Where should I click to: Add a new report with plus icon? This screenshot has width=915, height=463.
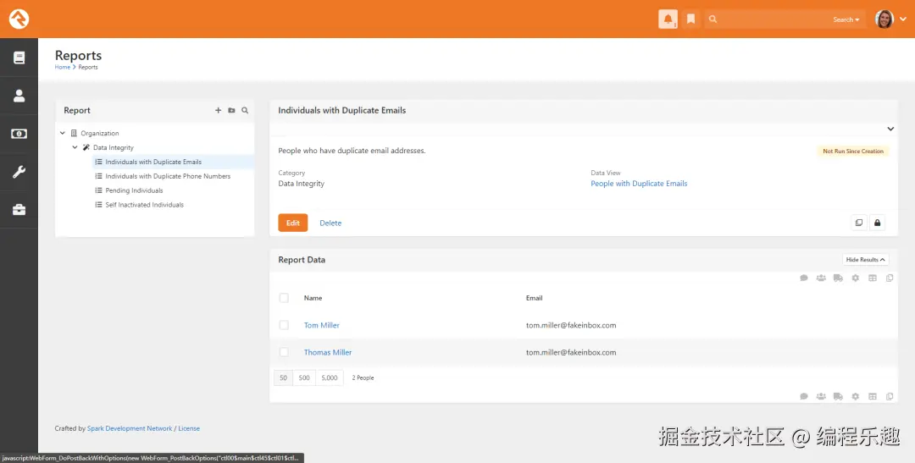219,110
